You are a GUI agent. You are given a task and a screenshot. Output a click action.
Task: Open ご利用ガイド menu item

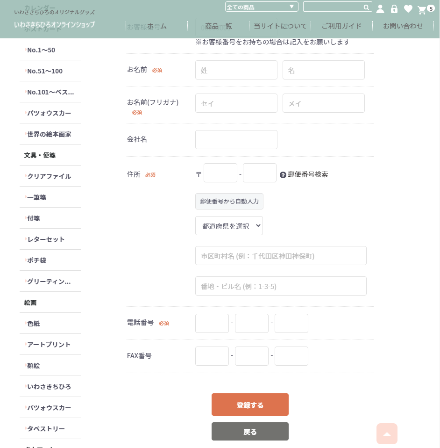pos(341,26)
